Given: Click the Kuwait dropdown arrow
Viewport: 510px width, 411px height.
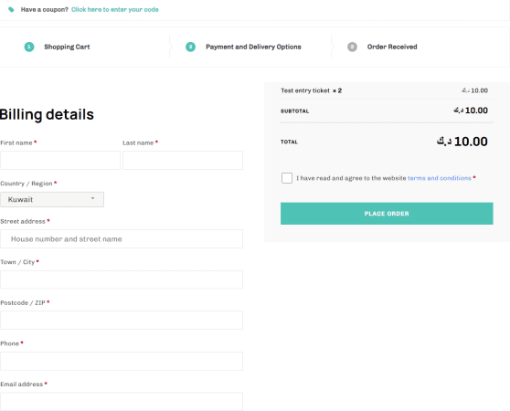Looking at the screenshot, I should tap(92, 198).
